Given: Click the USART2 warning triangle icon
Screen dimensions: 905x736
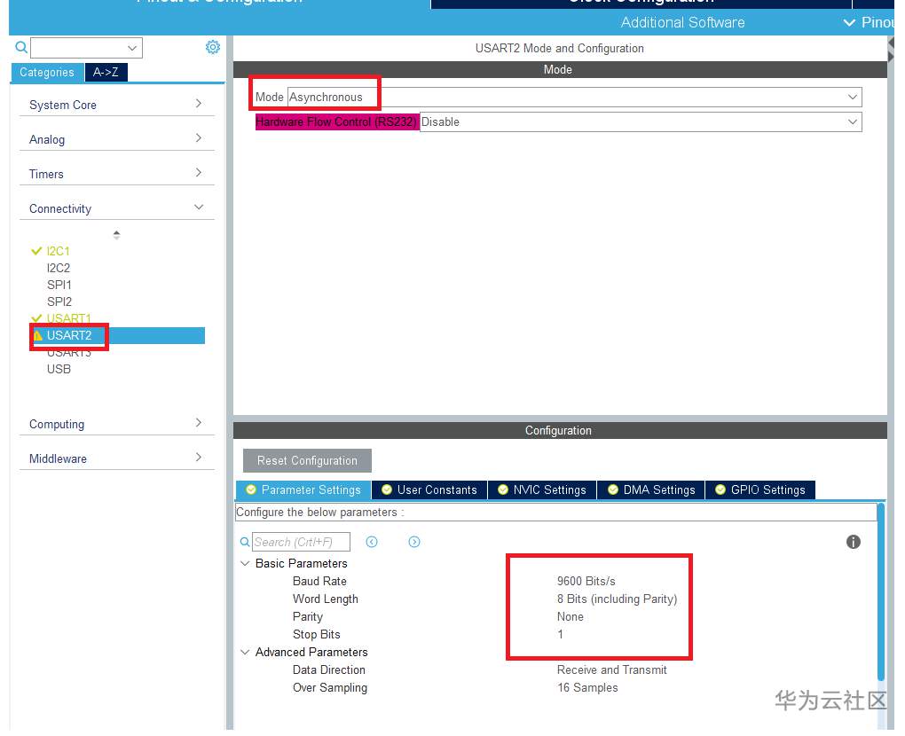Looking at the screenshot, I should pos(38,336).
